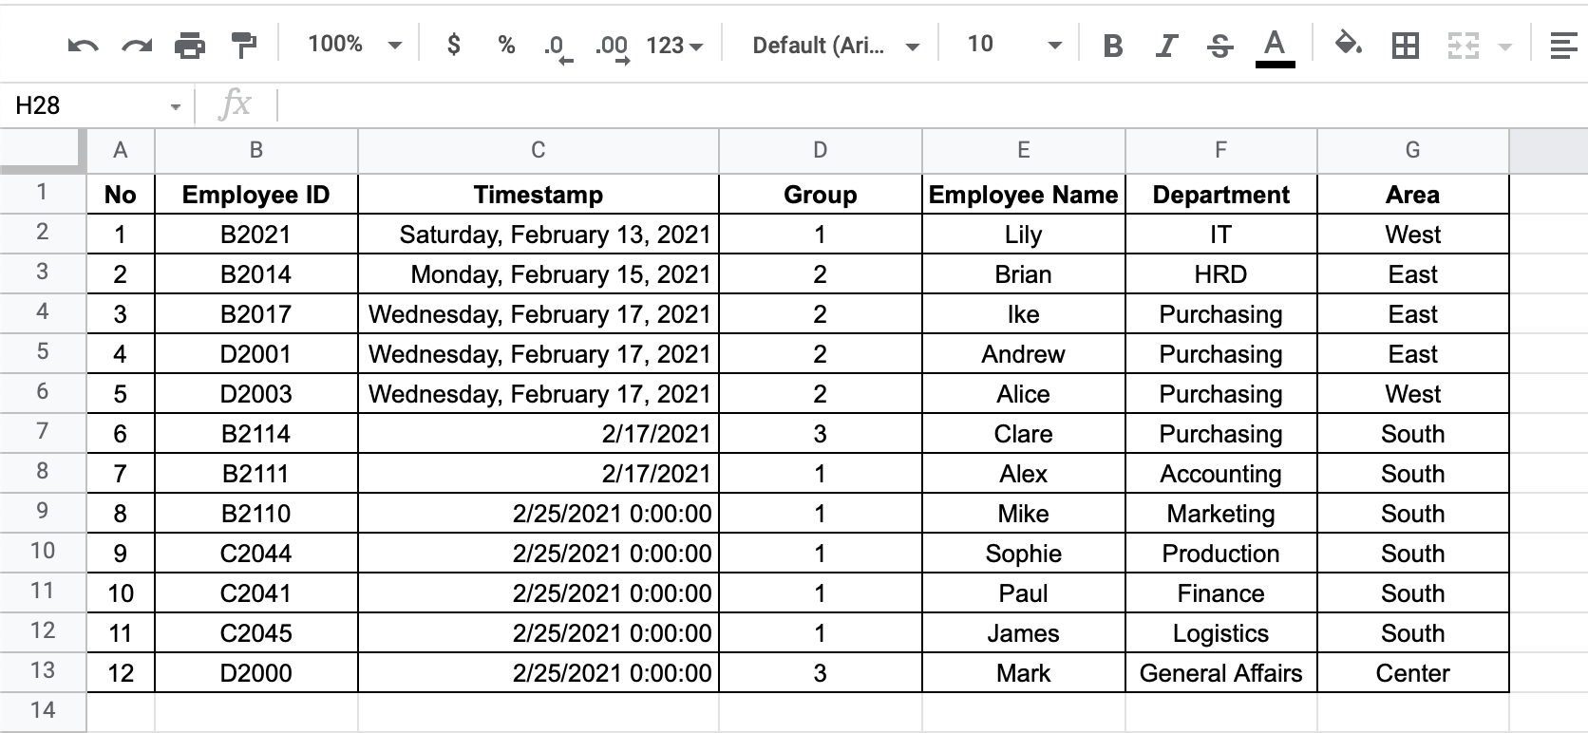Open the zoom level dropdown

pyautogui.click(x=351, y=44)
